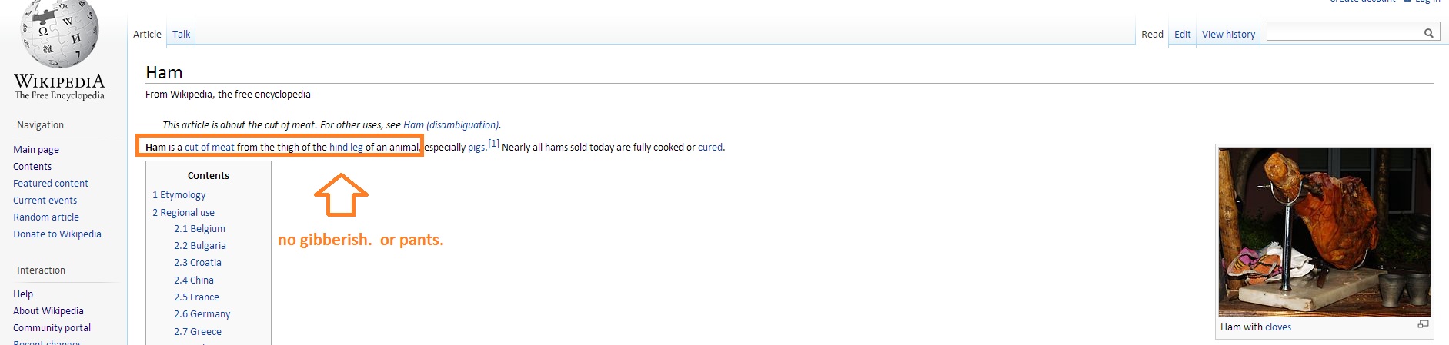Viewport: 1449px width, 345px height.
Task: Open the Featured content link
Action: click(51, 184)
